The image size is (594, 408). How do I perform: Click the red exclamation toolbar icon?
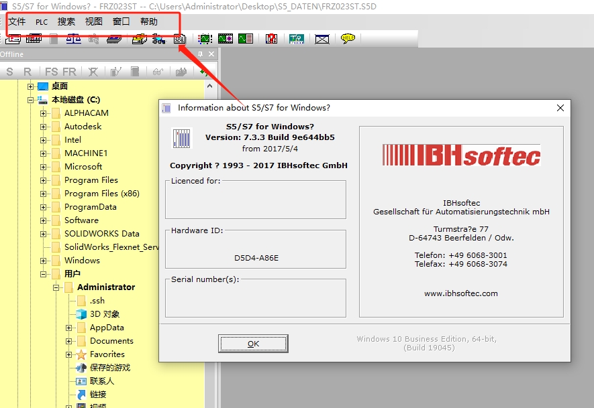pos(271,39)
